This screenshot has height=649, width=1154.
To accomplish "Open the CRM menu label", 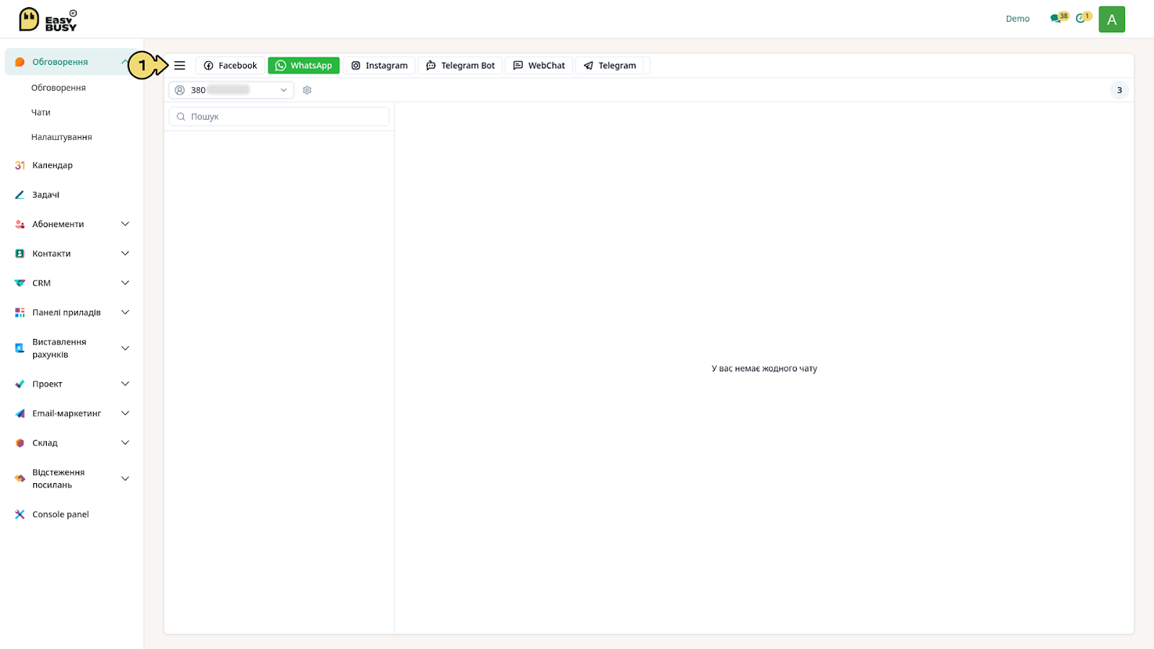I will [x=41, y=283].
